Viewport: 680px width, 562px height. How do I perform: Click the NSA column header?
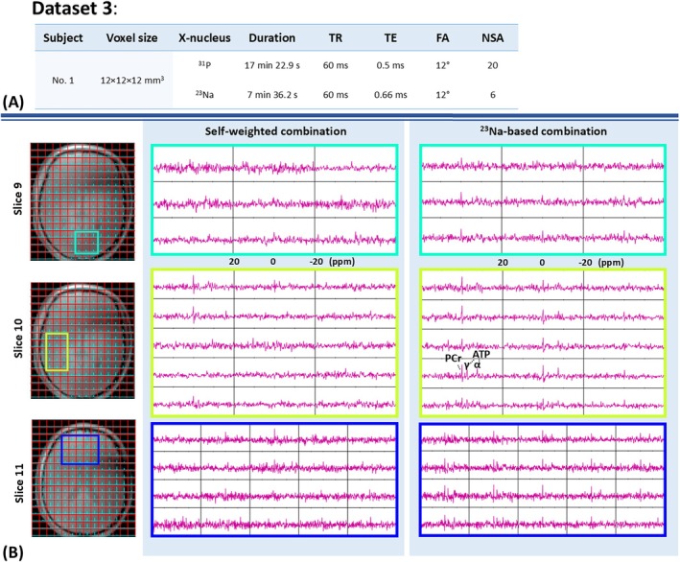493,37
